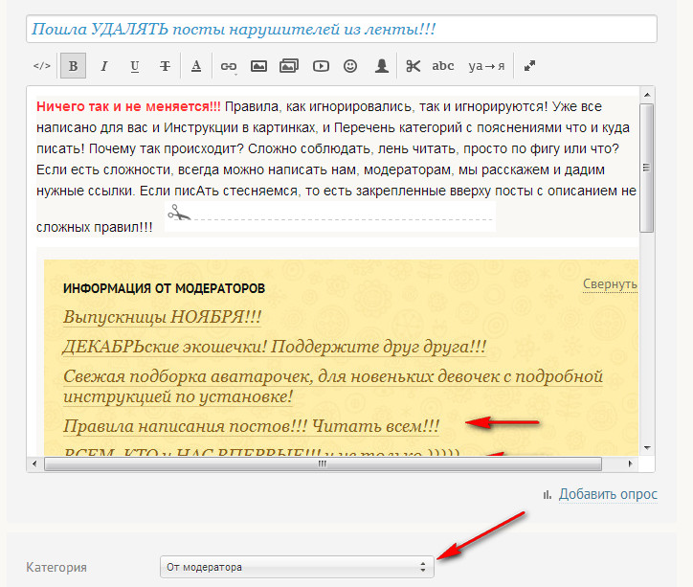
Task: Toggle bold formatting in toolbar
Action: pyautogui.click(x=74, y=66)
